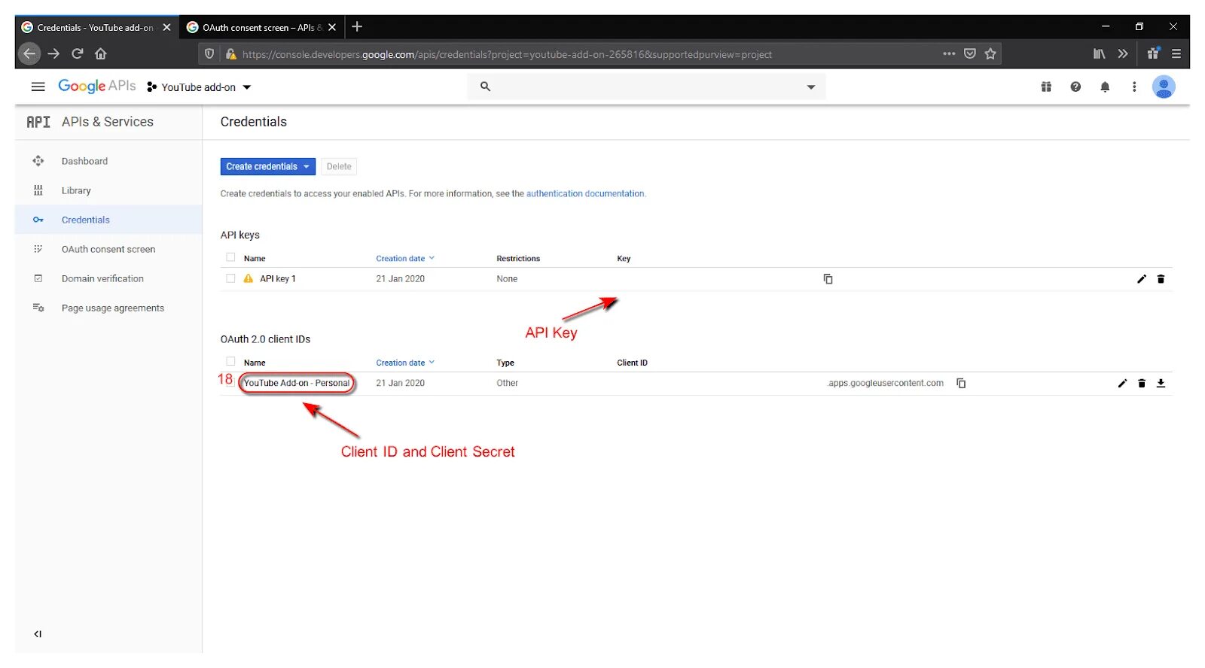Delete API key 1 with trash icon
Screen dimensions: 1205x668
1161,279
